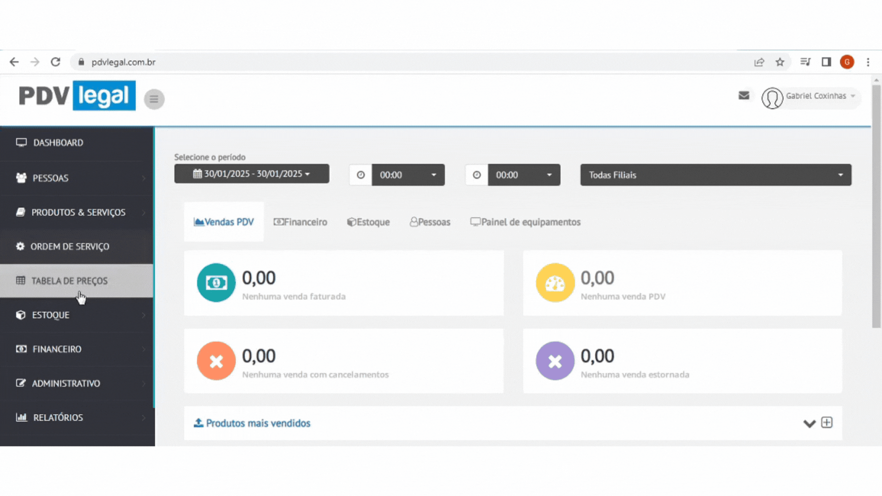
Task: Reload the page in browser
Action: (x=56, y=62)
